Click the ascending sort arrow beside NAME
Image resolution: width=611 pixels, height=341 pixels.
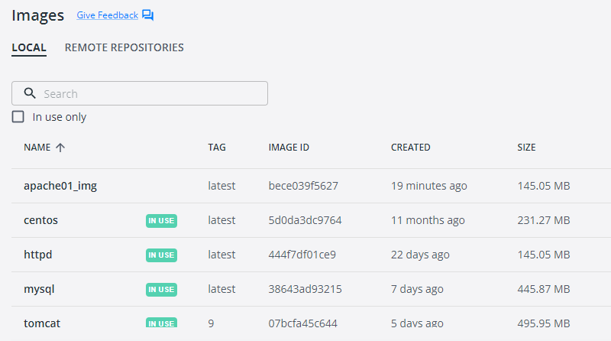click(60, 148)
